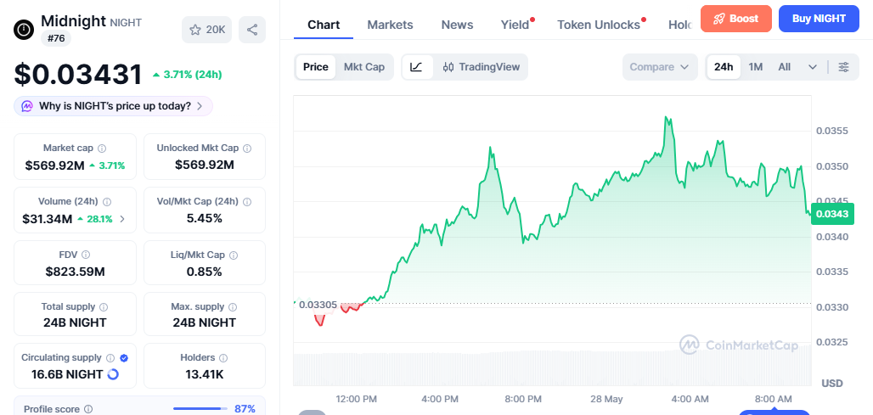Open Circulating supply info icon
This screenshot has height=415, width=873.
tap(110, 357)
